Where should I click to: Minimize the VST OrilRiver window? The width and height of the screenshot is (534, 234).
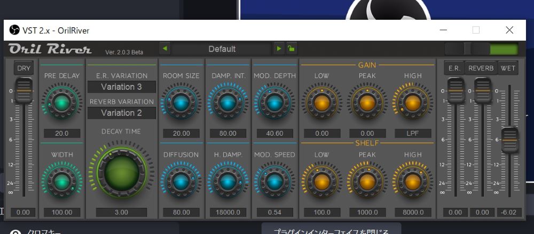coord(443,30)
